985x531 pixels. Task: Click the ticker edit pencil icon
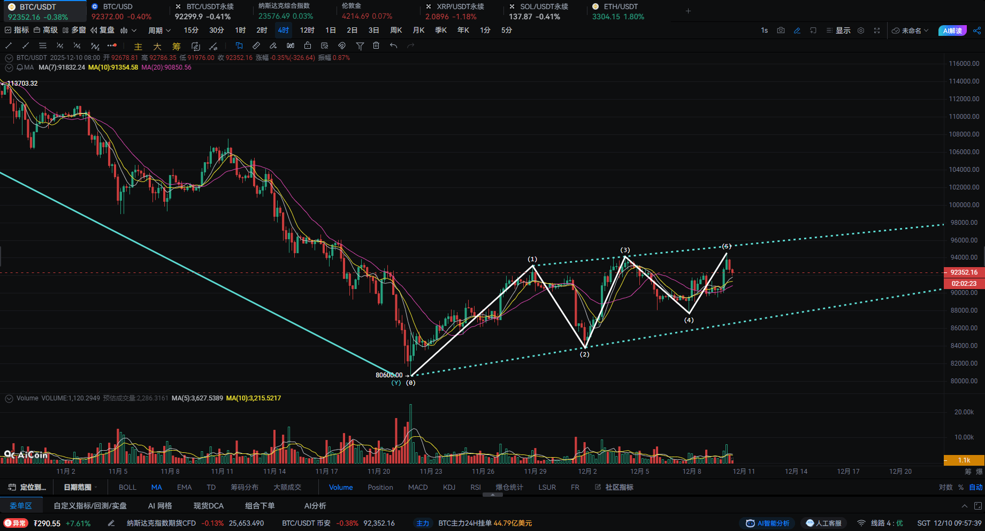[111, 523]
